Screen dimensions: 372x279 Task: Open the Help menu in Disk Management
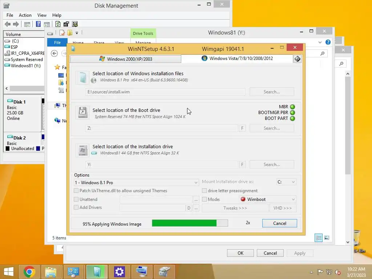(57, 15)
